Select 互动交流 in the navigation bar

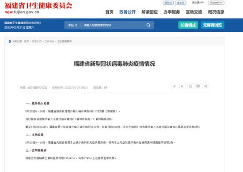coord(194,12)
